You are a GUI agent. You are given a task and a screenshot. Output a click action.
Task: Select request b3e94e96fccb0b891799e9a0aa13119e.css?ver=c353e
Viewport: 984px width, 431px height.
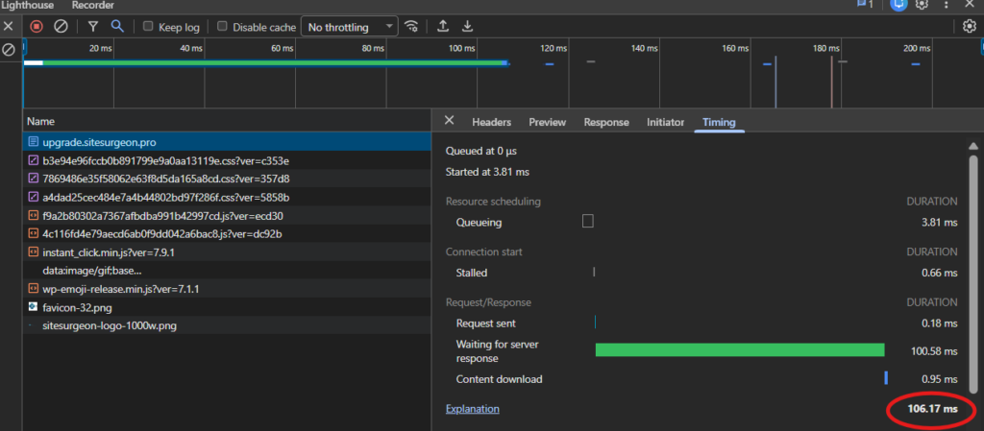click(x=227, y=160)
